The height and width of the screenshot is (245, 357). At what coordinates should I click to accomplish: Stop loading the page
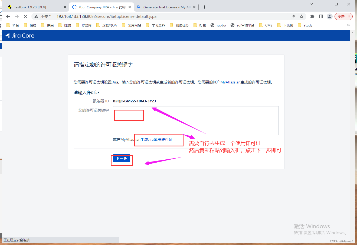[25, 16]
